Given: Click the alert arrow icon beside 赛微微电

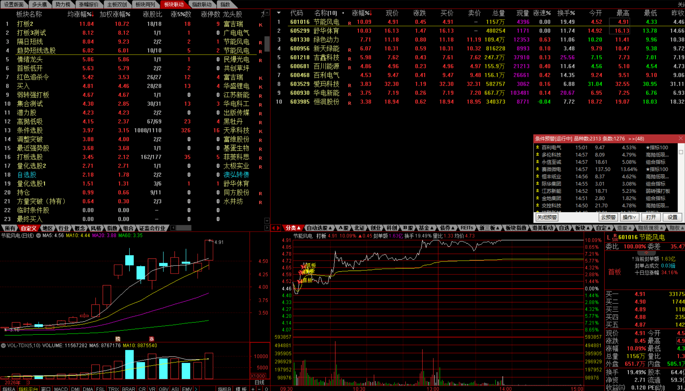Looking at the screenshot, I should coord(538,169).
